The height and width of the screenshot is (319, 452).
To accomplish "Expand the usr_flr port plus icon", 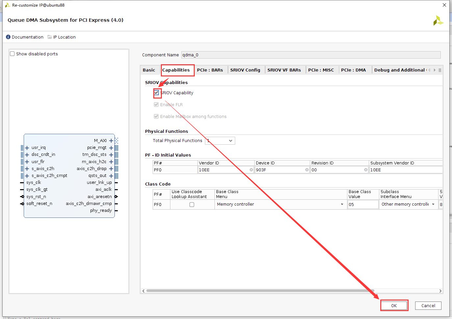I will tap(27, 162).
